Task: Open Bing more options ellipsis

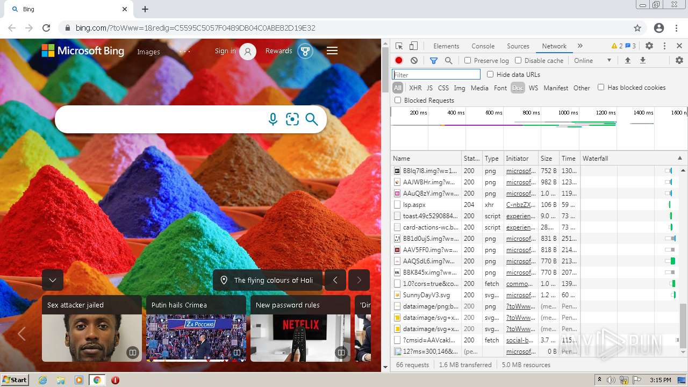Action: [x=185, y=52]
